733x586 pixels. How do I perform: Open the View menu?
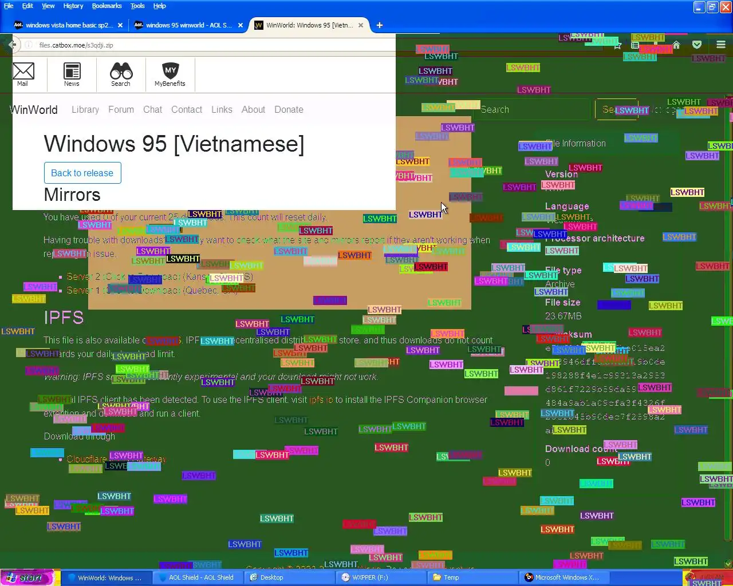pyautogui.click(x=48, y=6)
